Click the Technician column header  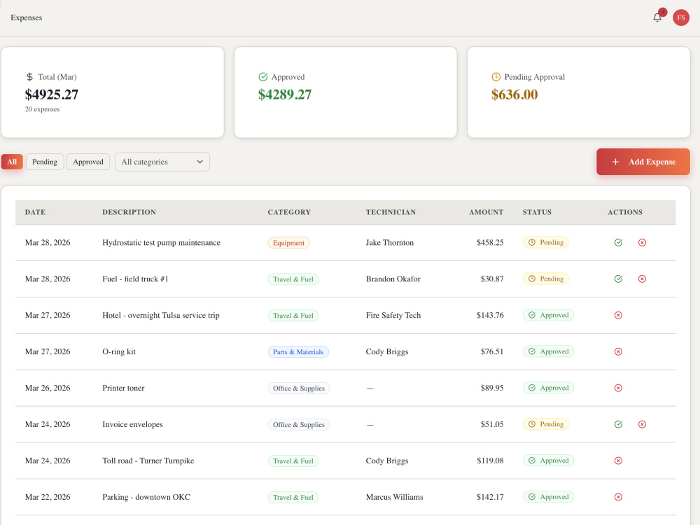[x=391, y=212]
